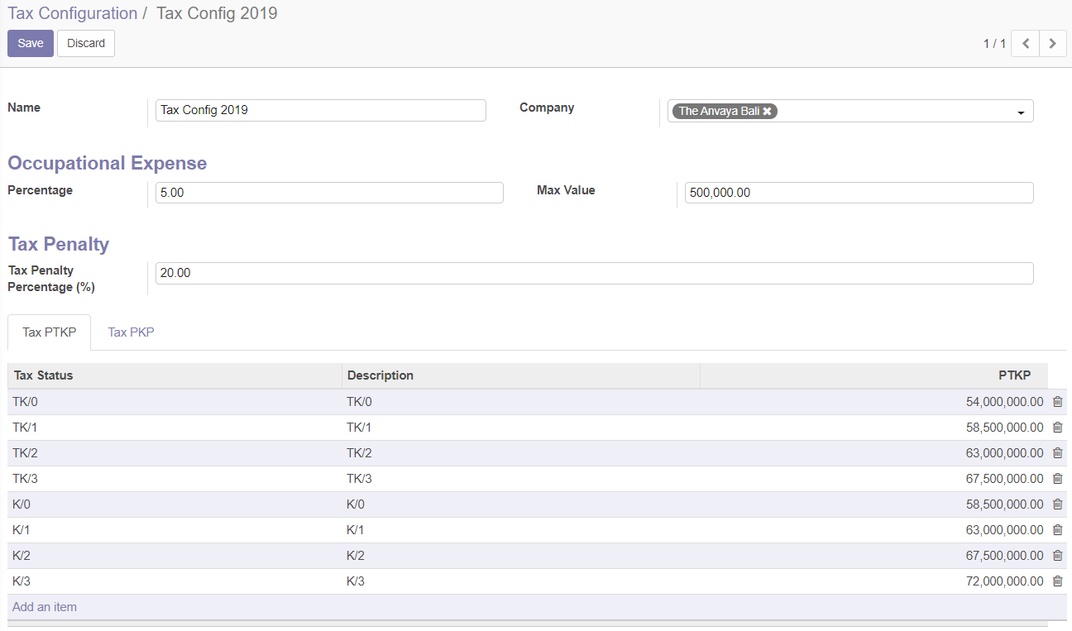
Task: Edit the Max Value field
Action: coord(859,193)
